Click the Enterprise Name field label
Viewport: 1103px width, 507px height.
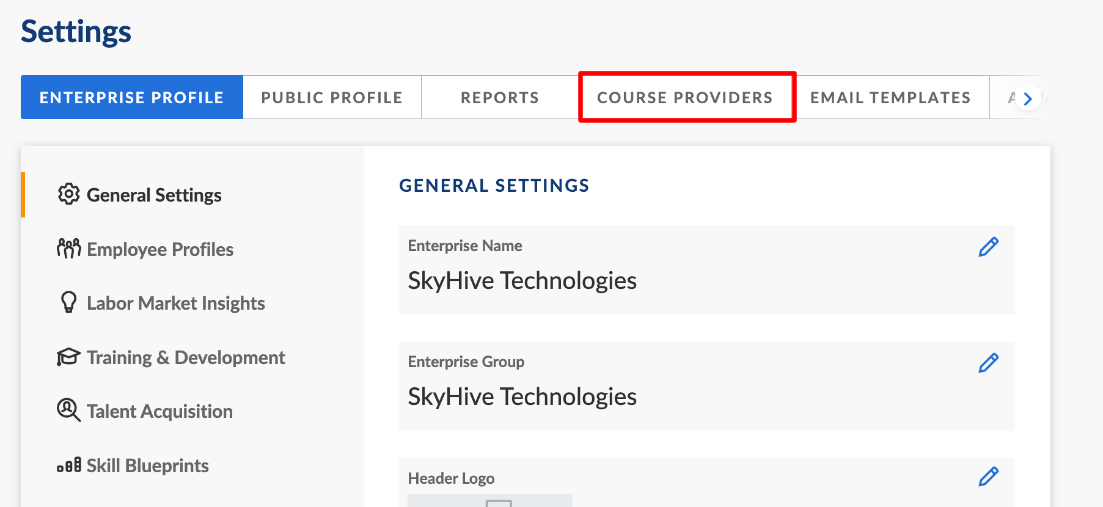(465, 246)
